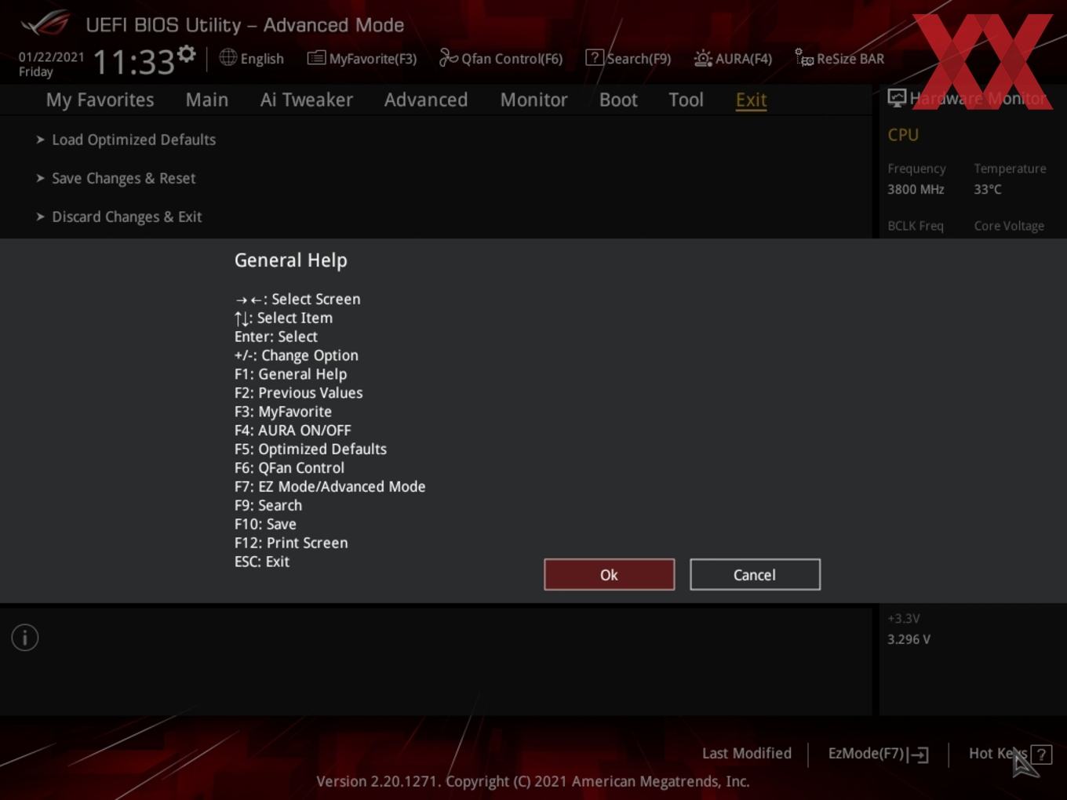Expand the Save Changes & Reset arrow
Image resolution: width=1067 pixels, height=800 pixels.
40,178
